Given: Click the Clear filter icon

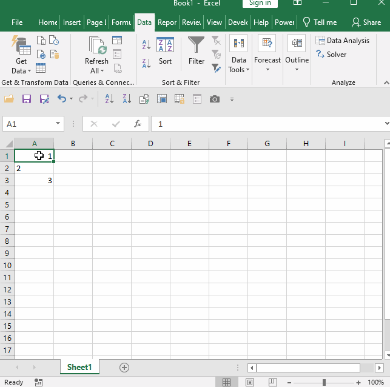Looking at the screenshot, I should 216,40.
